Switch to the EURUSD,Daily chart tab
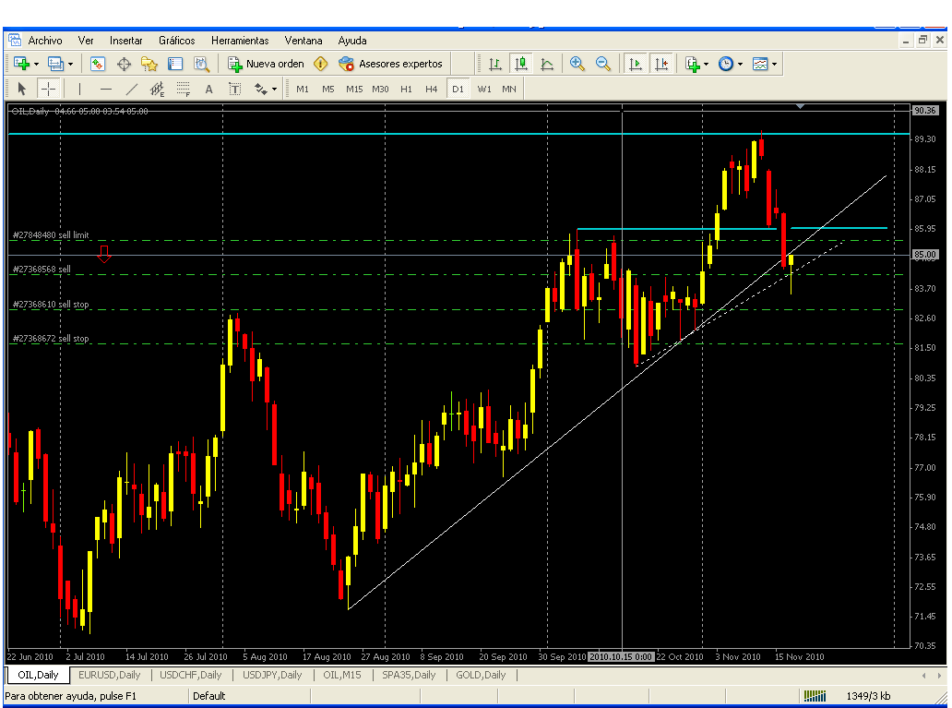This screenshot has height=708, width=952. click(109, 675)
